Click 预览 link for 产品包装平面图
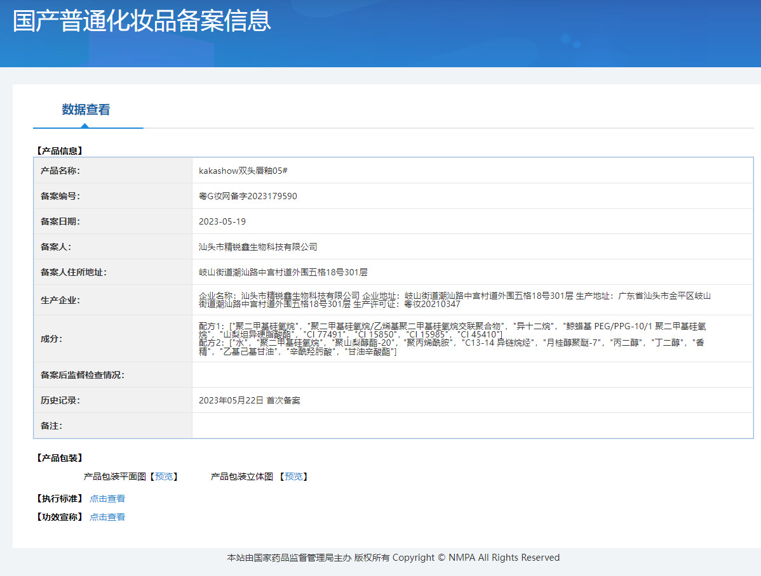Viewport: 761px width, 576px height. point(164,476)
